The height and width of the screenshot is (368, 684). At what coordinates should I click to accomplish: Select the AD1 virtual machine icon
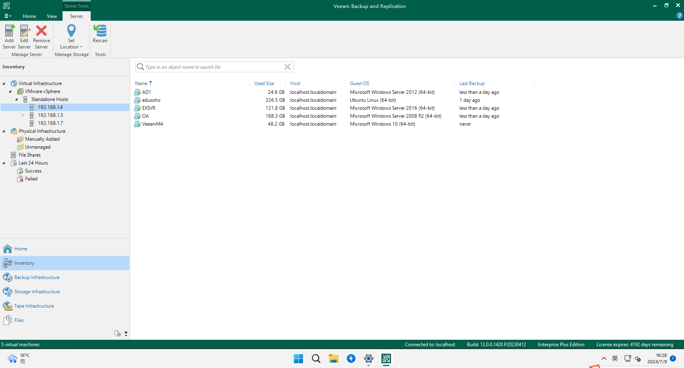click(137, 92)
